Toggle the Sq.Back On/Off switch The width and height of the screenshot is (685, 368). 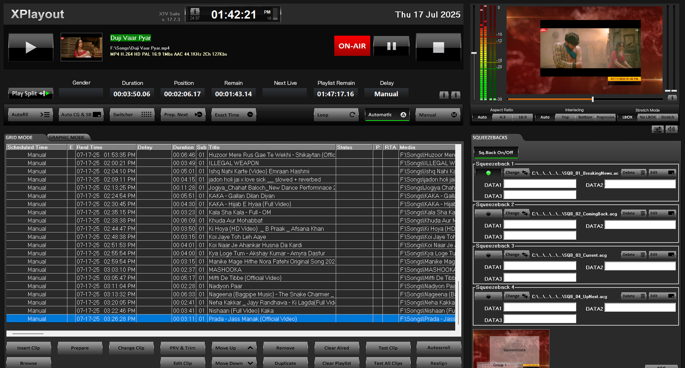click(495, 152)
